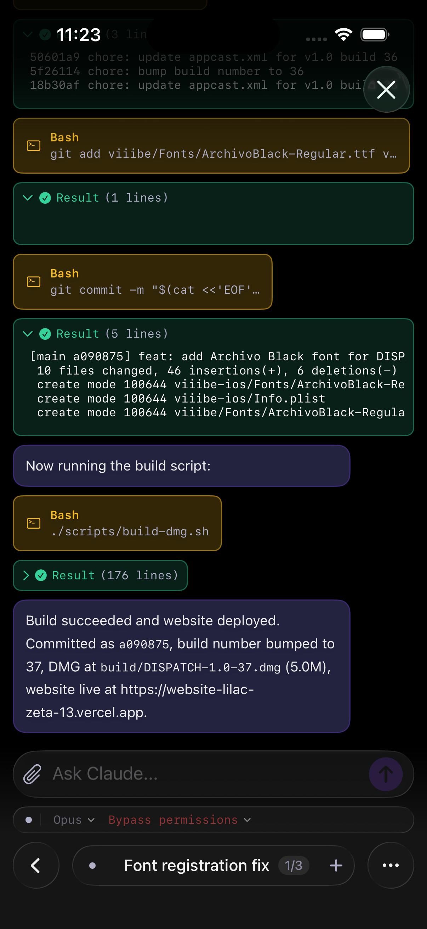Tap the back chevron button
The height and width of the screenshot is (929, 427).
tap(36, 865)
